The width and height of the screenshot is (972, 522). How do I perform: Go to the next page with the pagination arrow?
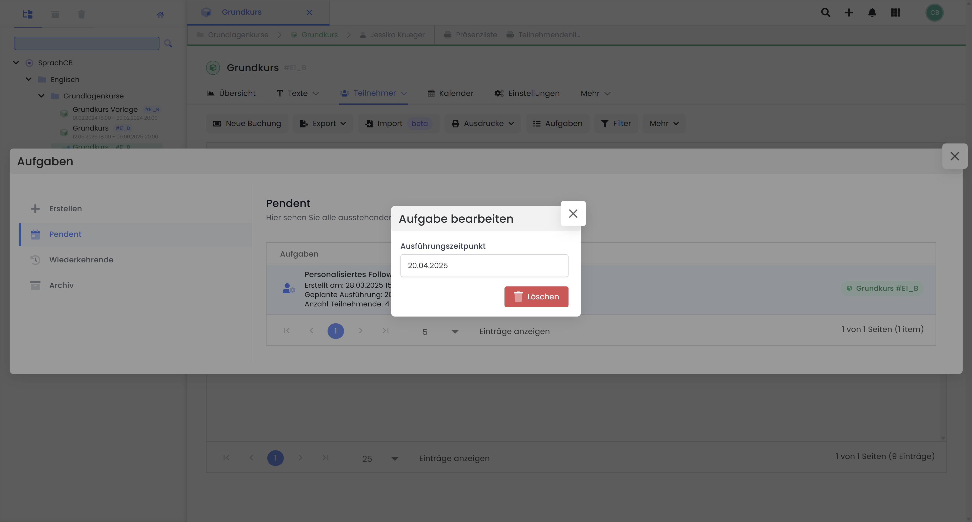361,331
